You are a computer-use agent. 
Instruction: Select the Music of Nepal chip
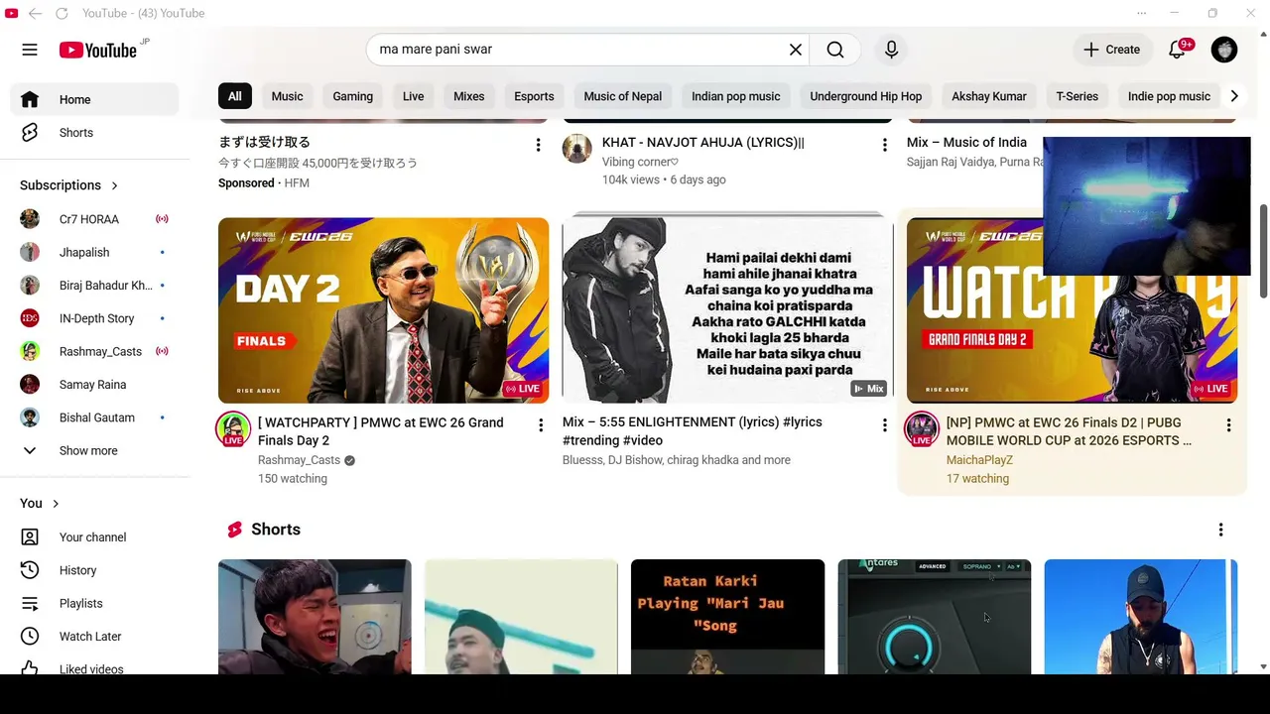(x=622, y=96)
